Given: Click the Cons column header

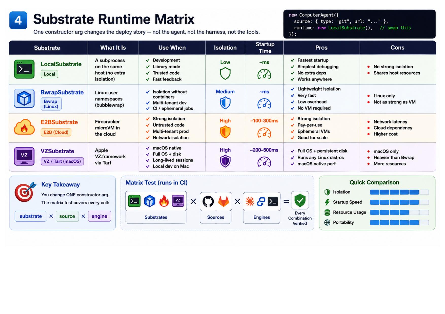Looking at the screenshot, I should click(397, 48).
